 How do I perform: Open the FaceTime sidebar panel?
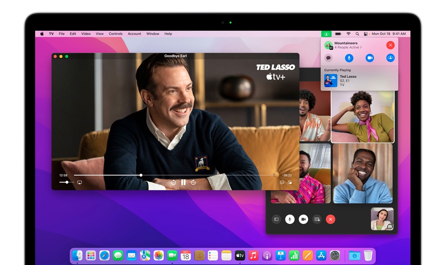(276, 219)
